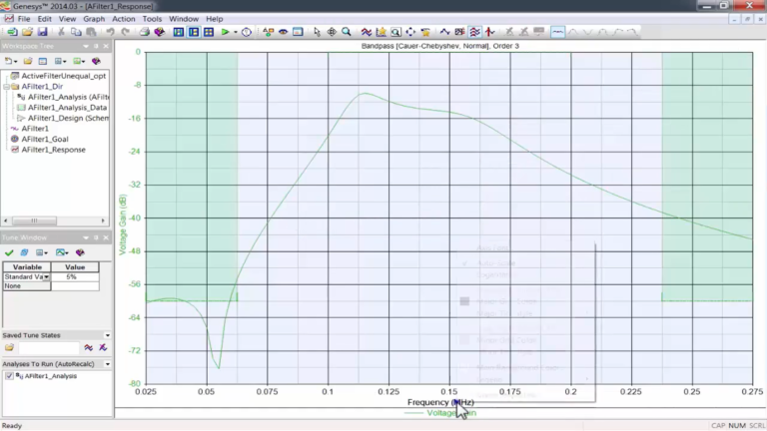Click the red vertical marker icon in graph toolbar
Image resolution: width=767 pixels, height=431 pixels.
(x=489, y=32)
